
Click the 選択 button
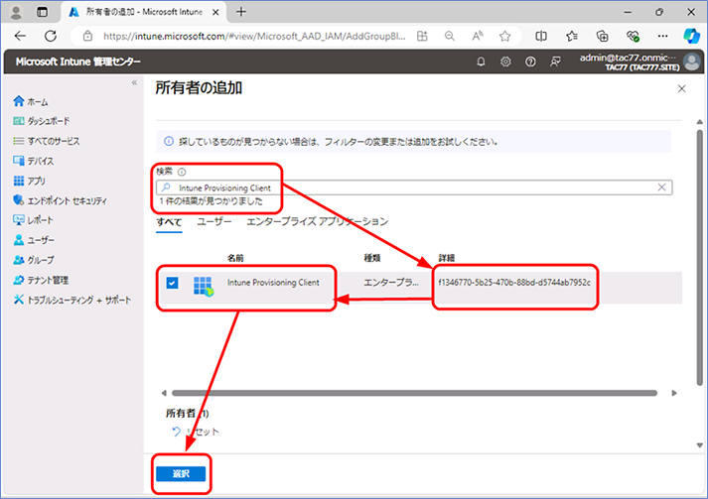(181, 474)
